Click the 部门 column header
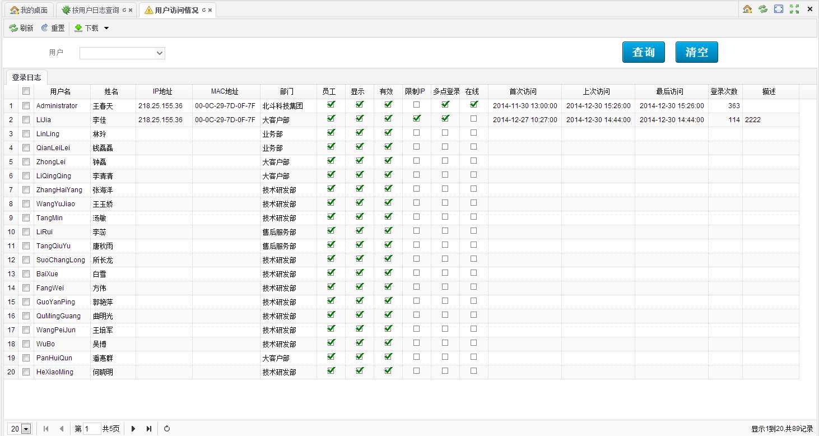Image resolution: width=819 pixels, height=436 pixels. 288,91
